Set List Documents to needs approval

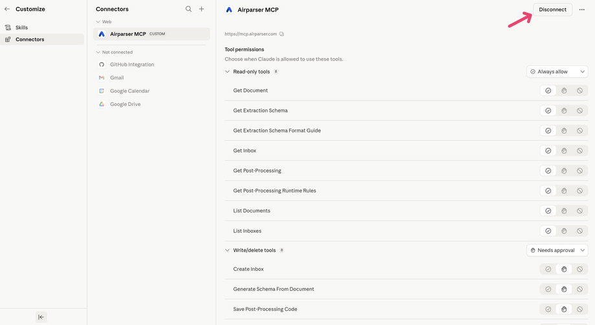pyautogui.click(x=564, y=211)
